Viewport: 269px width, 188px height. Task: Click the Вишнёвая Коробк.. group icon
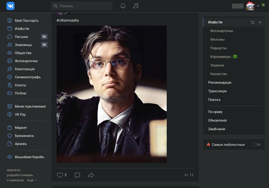coord(10,157)
